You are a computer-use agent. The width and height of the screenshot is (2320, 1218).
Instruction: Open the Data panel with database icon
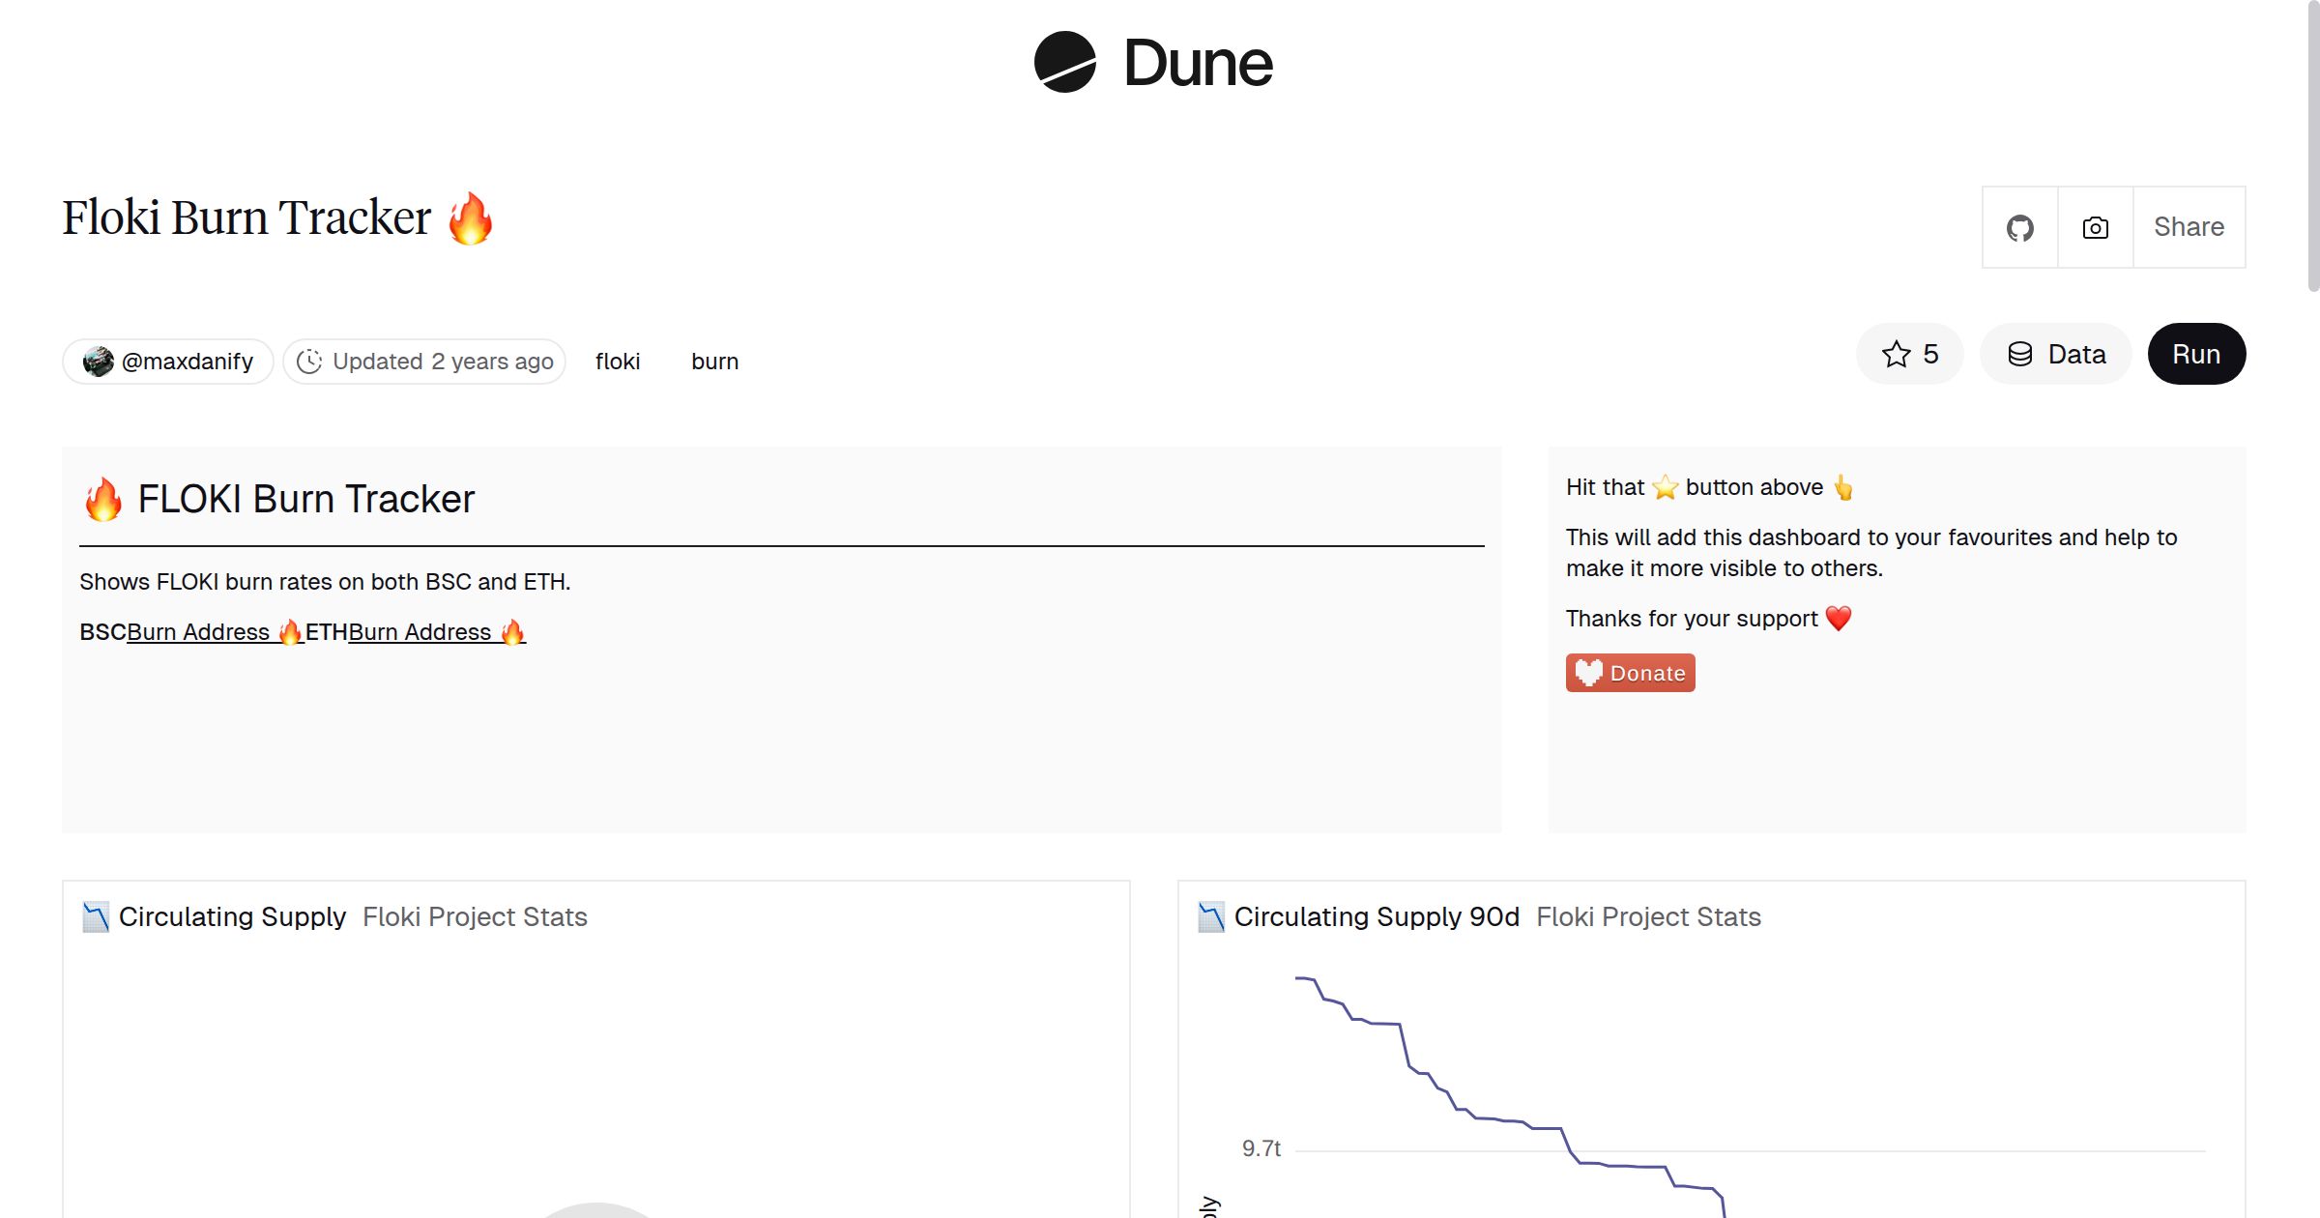[x=2056, y=354]
